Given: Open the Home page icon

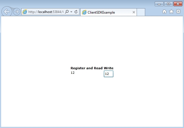Looking at the screenshot, I should tap(164, 12).
